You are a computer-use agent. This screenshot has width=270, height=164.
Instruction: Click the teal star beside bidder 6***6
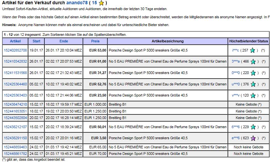click(x=253, y=127)
